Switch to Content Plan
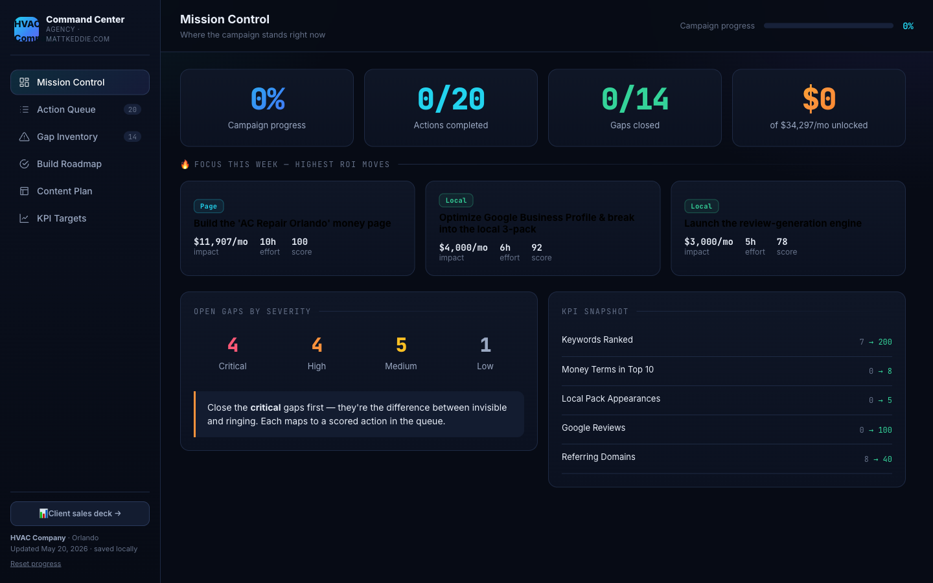The image size is (933, 583). pyautogui.click(x=80, y=191)
